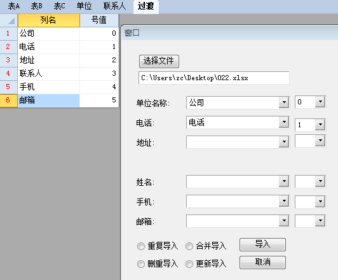Screen dimensions: 338x280
Task: Click the 取消 button
Action: pos(262,262)
